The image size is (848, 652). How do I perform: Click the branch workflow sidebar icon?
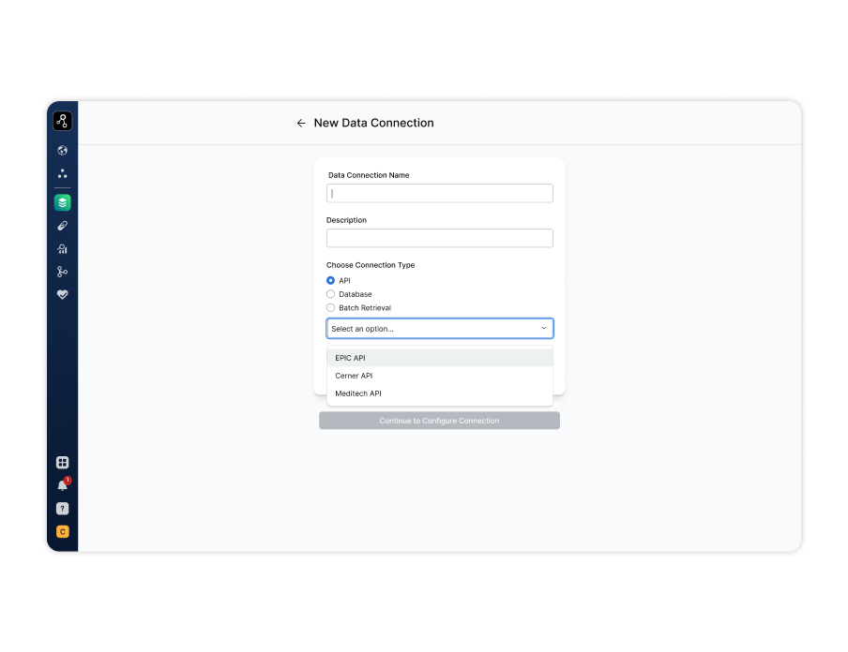[x=62, y=272]
